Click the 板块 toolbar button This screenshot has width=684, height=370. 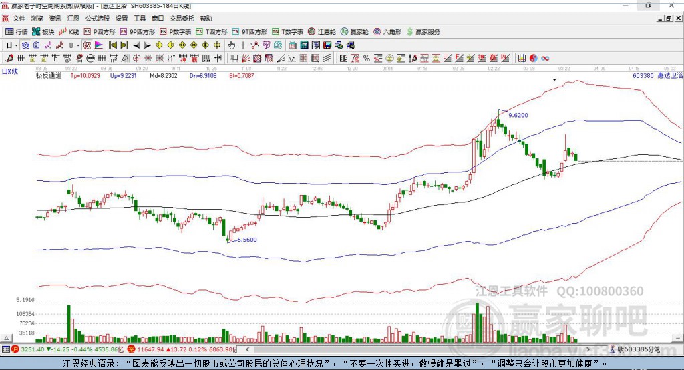pyautogui.click(x=43, y=32)
